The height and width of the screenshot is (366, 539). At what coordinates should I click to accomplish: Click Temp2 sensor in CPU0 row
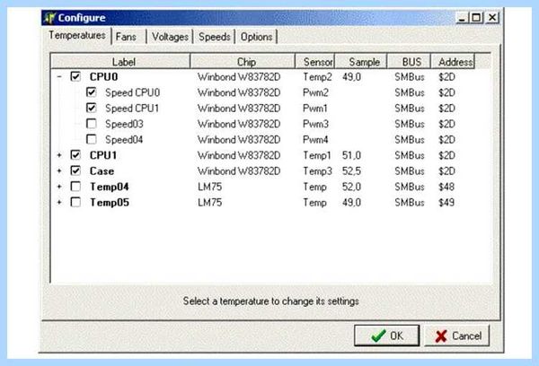pos(317,76)
